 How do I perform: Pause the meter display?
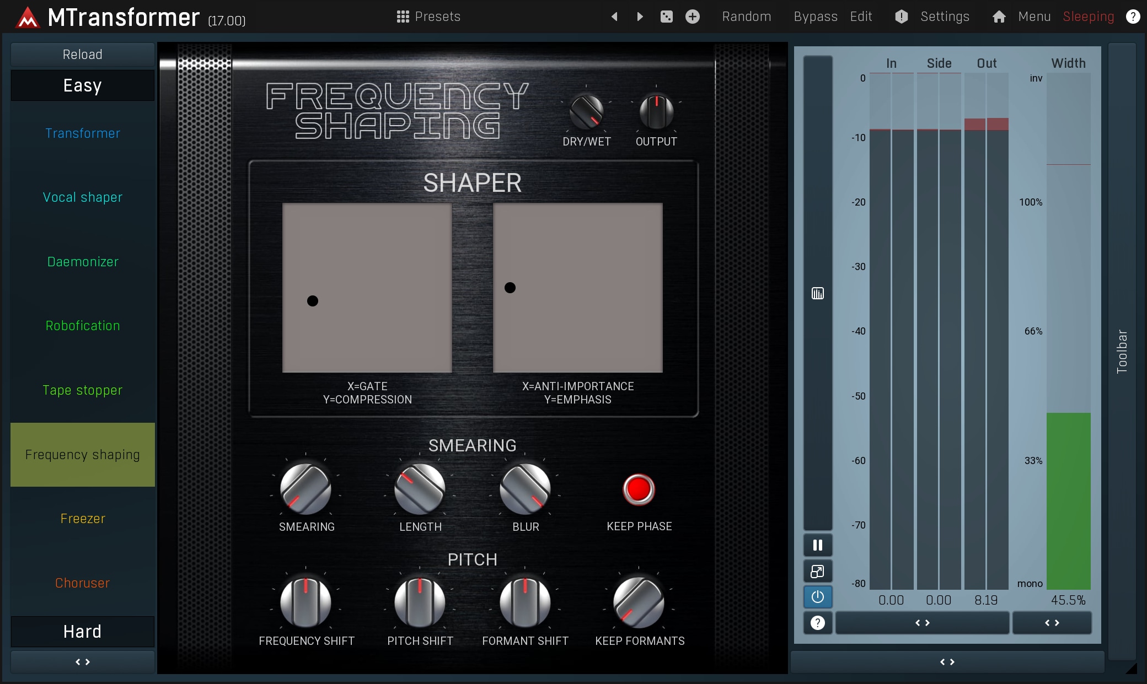click(818, 545)
